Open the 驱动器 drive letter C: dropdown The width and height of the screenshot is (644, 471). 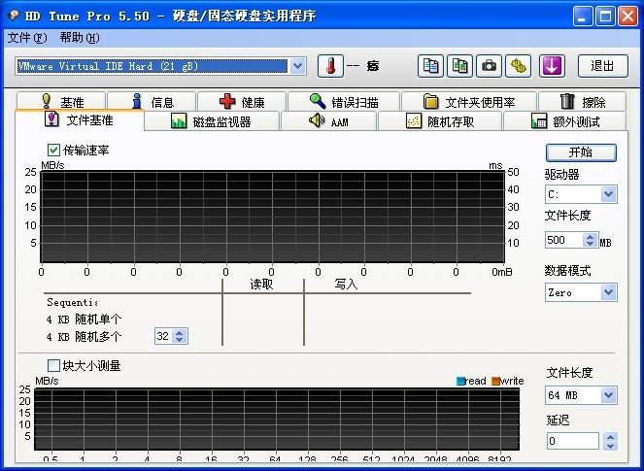[x=608, y=194]
